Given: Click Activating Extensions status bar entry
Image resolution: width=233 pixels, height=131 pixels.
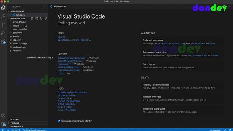Looking at the screenshot, I should [35, 130].
